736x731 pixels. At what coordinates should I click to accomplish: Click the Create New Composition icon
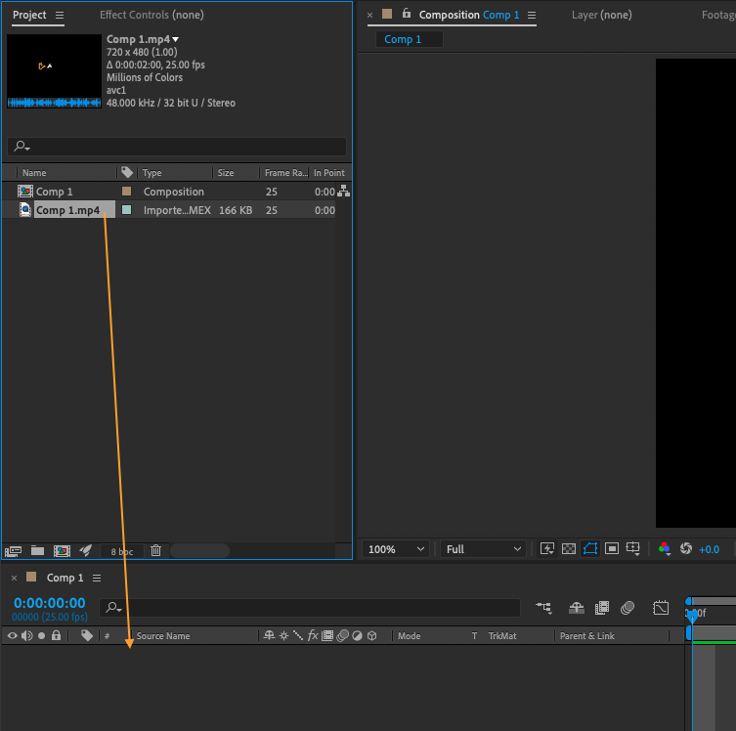click(62, 550)
